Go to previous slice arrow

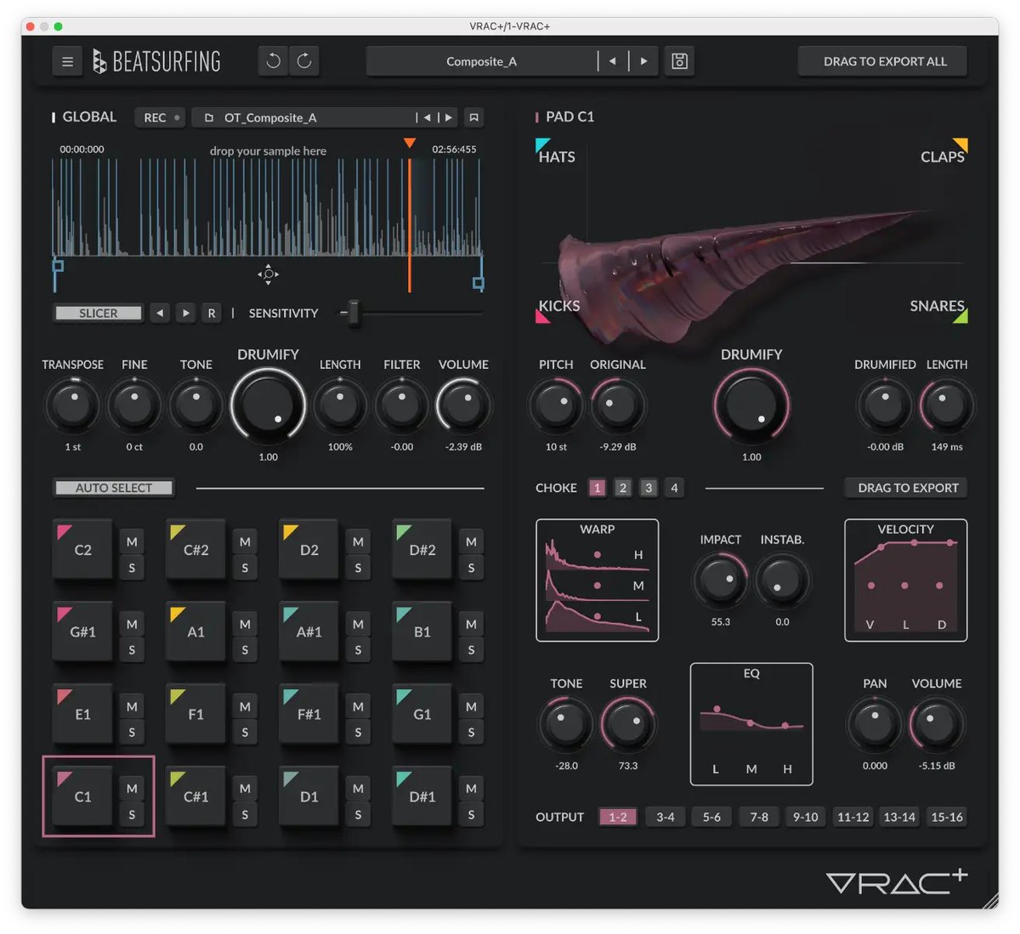[x=160, y=313]
